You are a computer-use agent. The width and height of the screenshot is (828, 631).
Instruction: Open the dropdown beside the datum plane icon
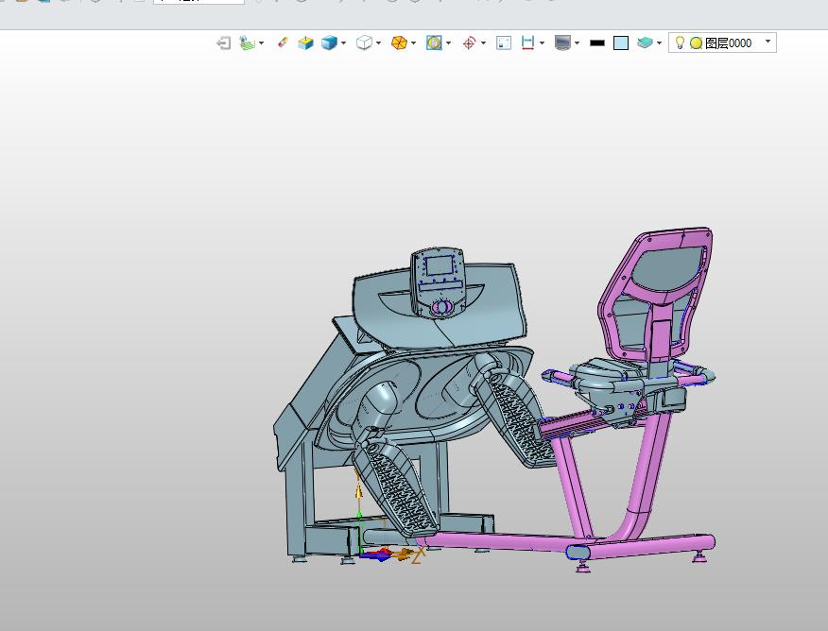[x=262, y=43]
